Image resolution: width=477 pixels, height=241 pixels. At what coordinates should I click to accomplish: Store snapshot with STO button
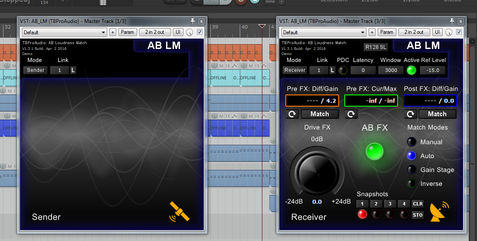click(x=418, y=215)
